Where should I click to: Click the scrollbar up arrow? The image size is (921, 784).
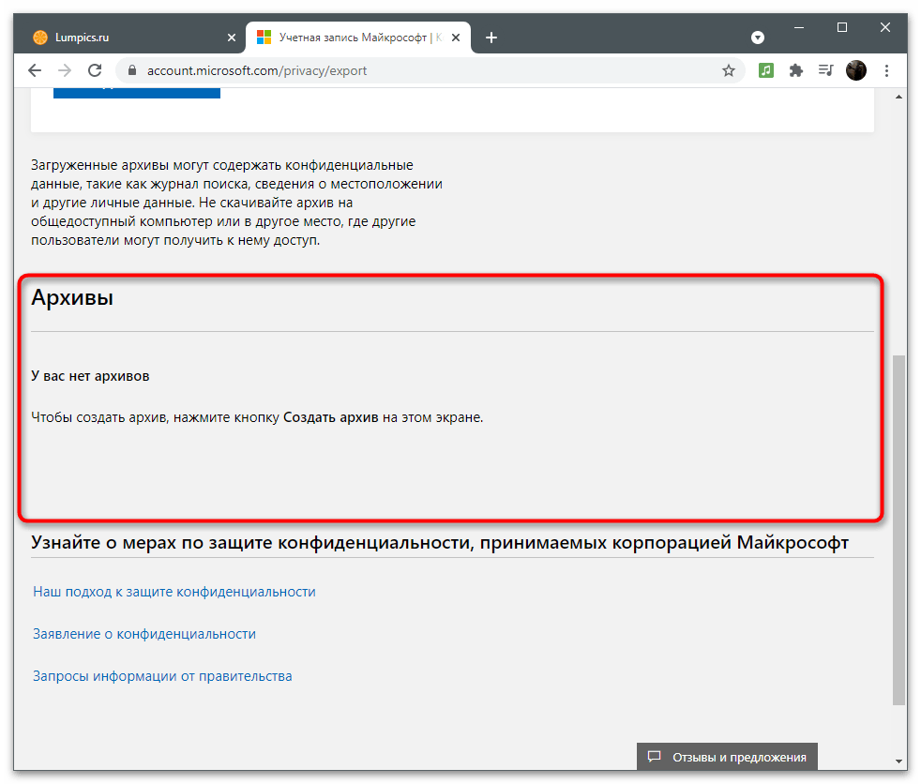click(898, 97)
